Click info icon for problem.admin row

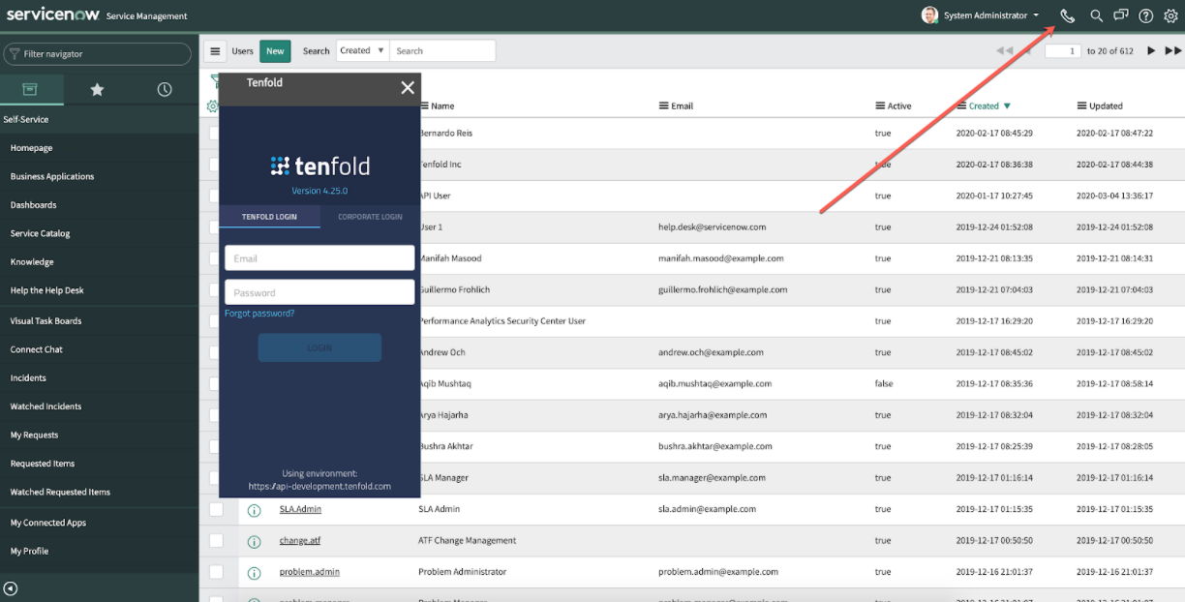click(254, 573)
